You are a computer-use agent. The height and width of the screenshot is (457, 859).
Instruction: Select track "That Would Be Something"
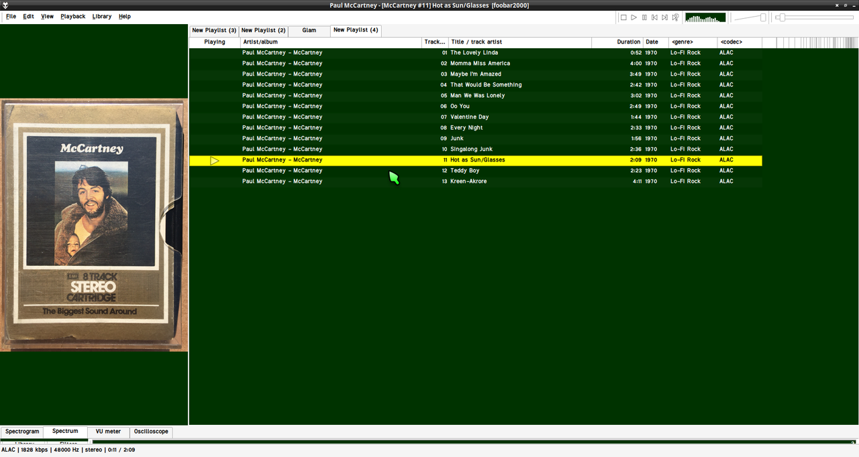(x=476, y=84)
